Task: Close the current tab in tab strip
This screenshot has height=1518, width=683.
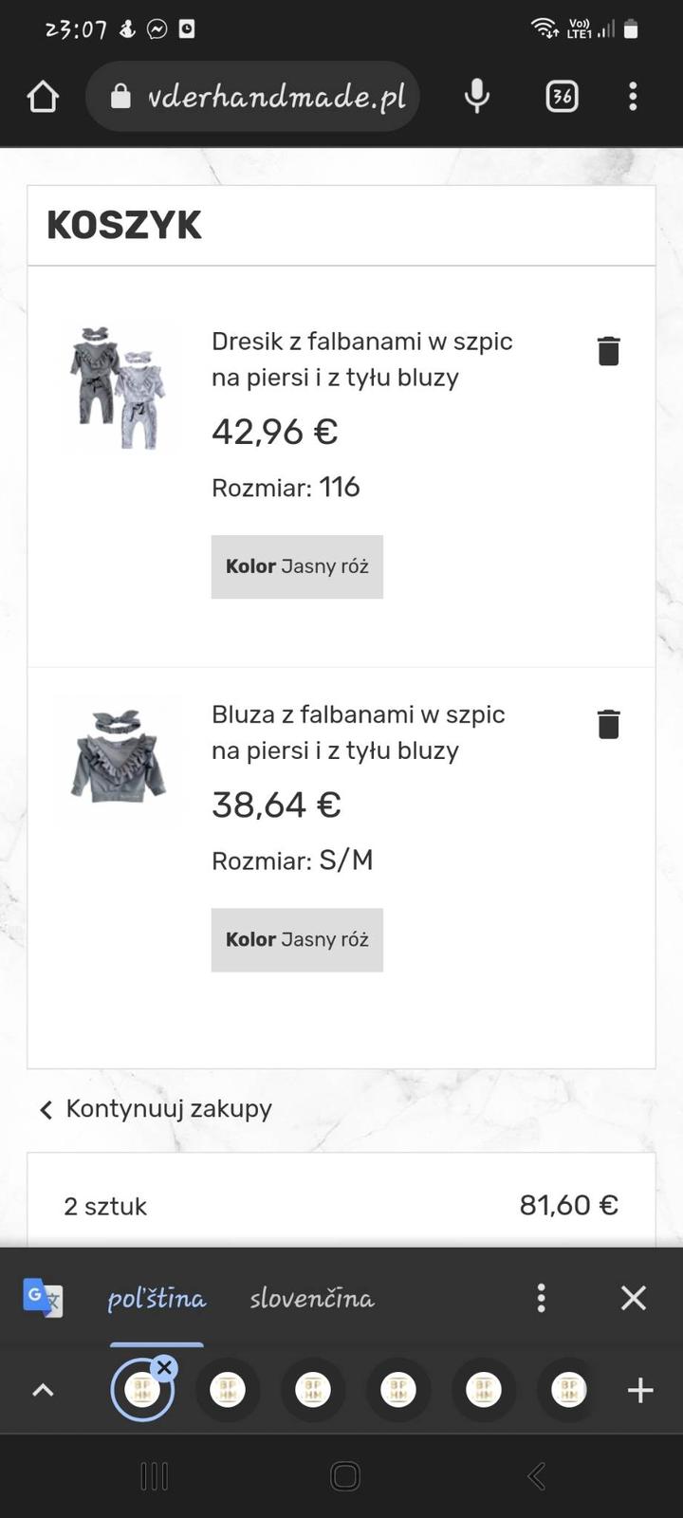Action: [x=164, y=1368]
